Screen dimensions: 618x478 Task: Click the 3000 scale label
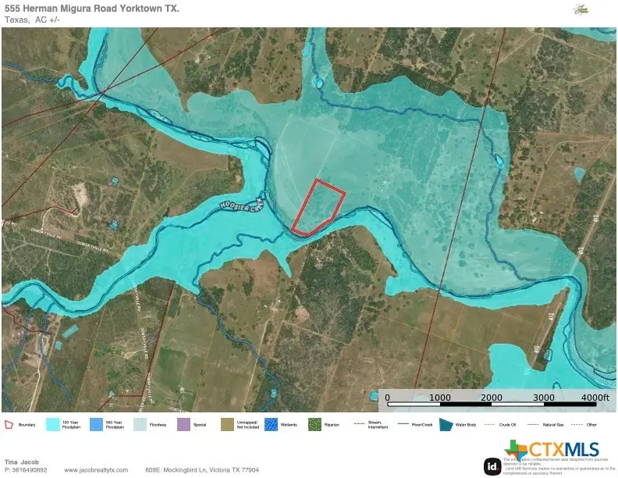coord(544,397)
